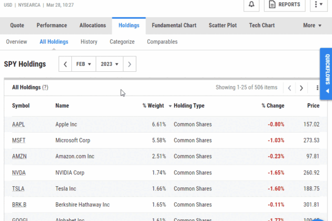Sort by % Weight column header
This screenshot has width=332, height=221.
click(153, 106)
